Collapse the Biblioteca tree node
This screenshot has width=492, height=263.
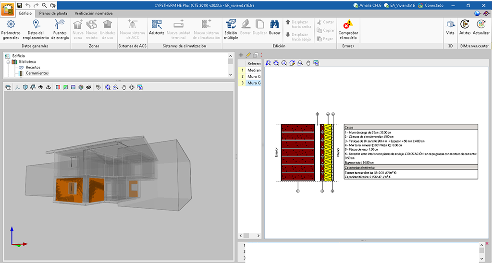coord(8,62)
